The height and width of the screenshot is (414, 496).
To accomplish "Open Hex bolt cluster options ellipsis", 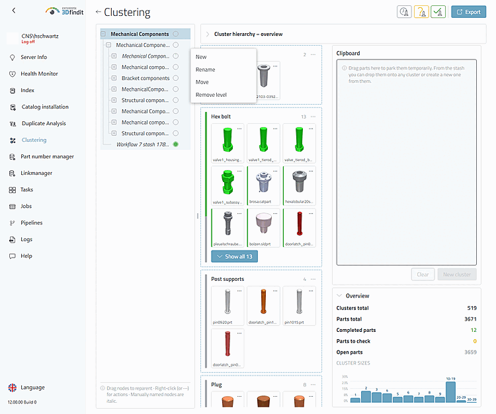I will [x=313, y=117].
